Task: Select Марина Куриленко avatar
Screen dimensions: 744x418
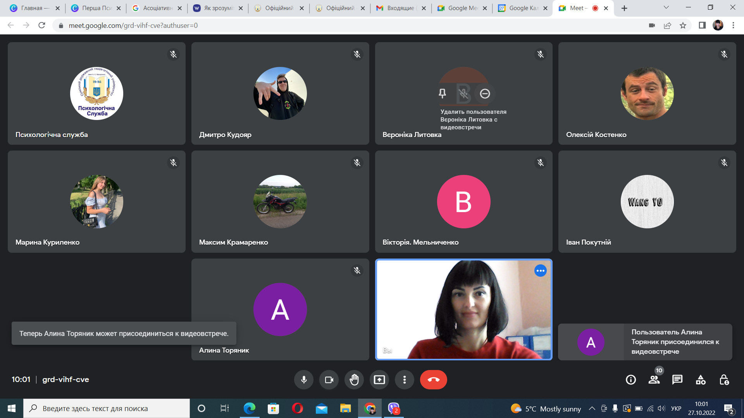Action: tap(96, 201)
